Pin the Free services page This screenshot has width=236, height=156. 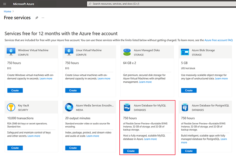(x=37, y=18)
